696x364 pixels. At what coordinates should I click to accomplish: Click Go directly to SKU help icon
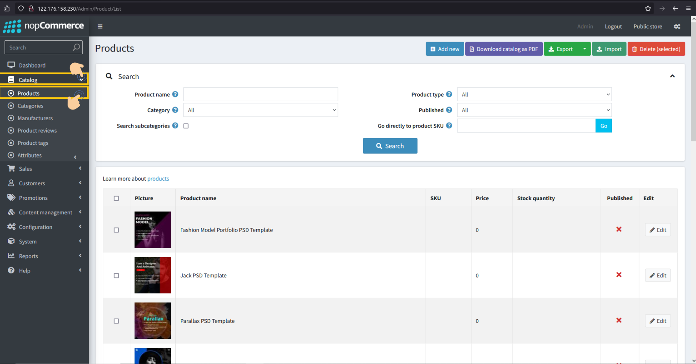click(x=449, y=126)
